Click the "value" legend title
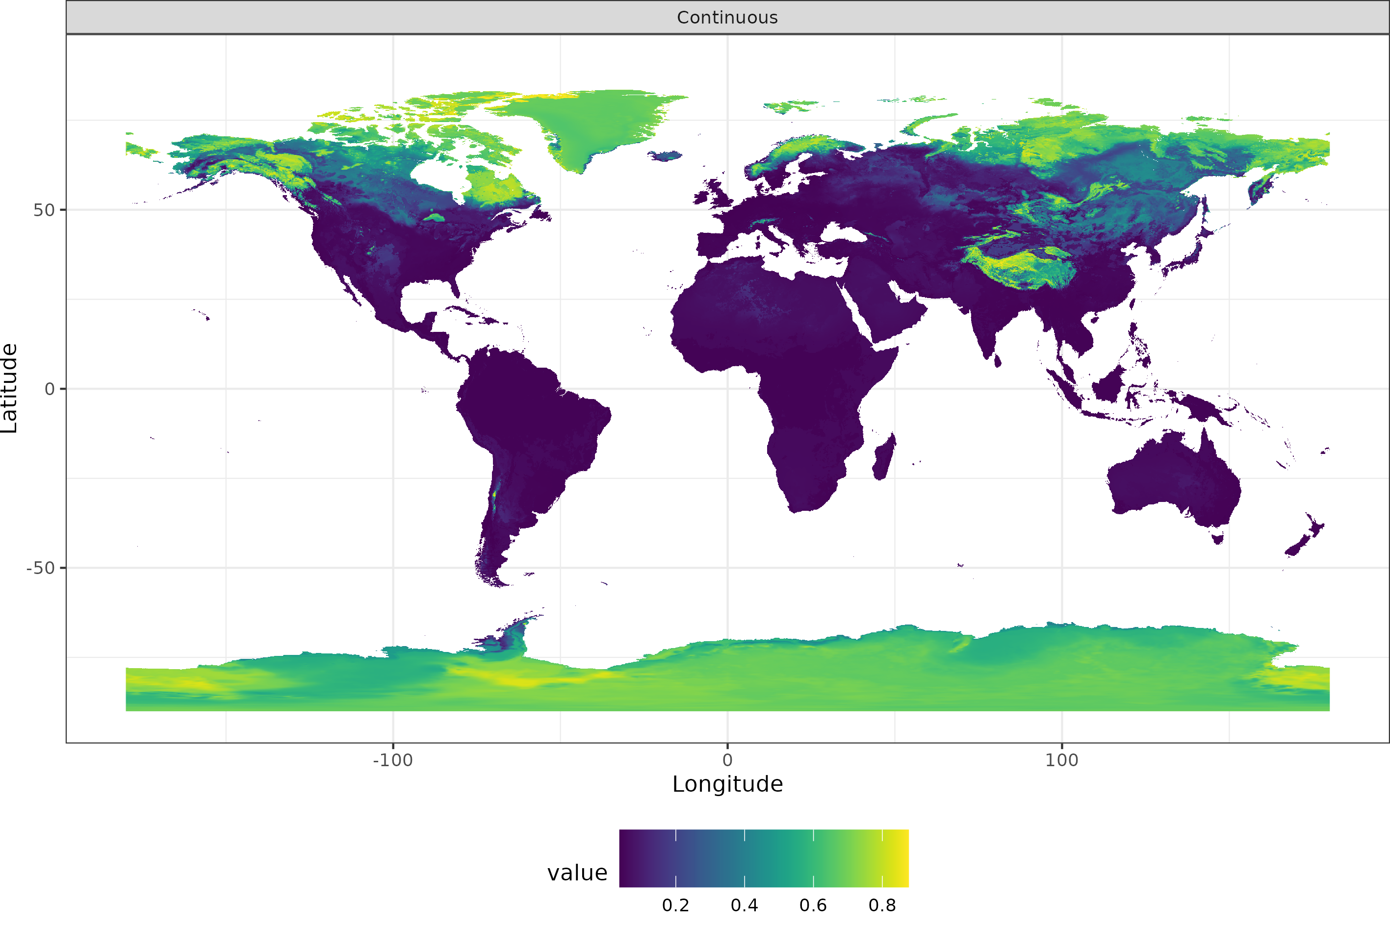The height and width of the screenshot is (926, 1390). point(577,873)
